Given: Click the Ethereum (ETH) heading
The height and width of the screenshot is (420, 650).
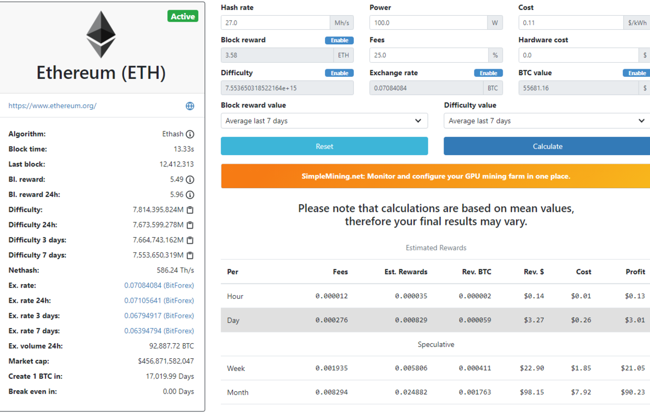Looking at the screenshot, I should (101, 73).
